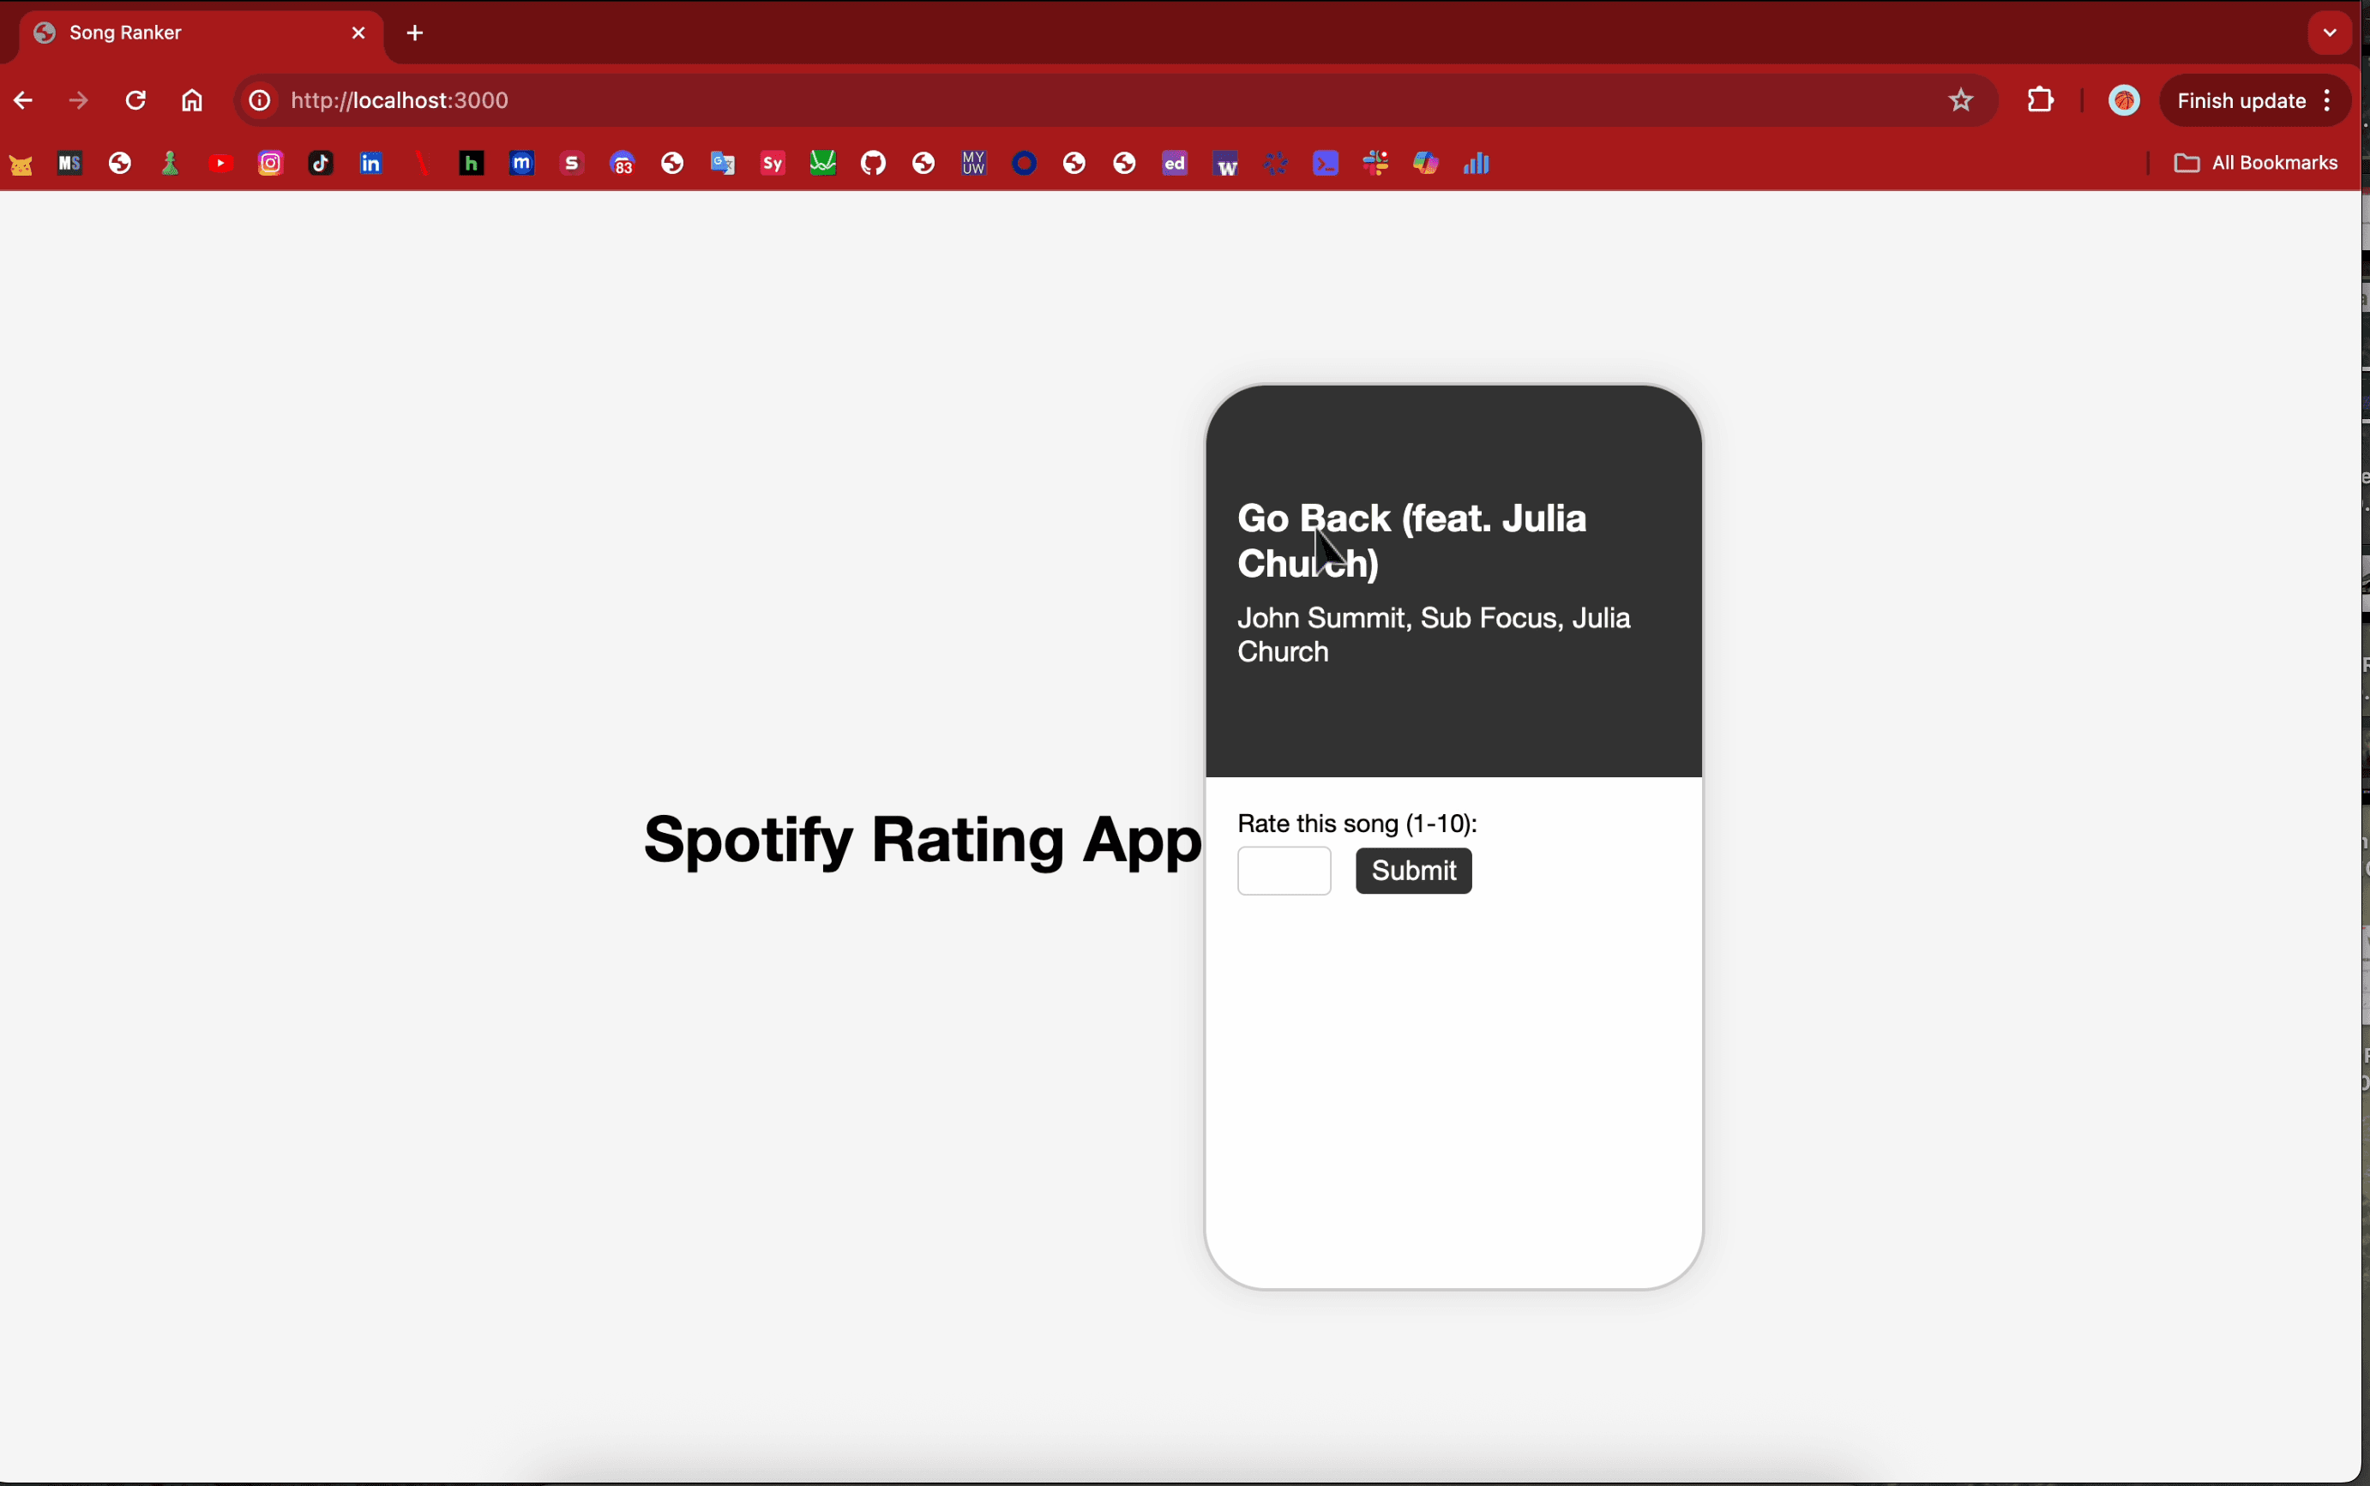This screenshot has width=2370, height=1486.
Task: Open the LinkedIn bookmark
Action: point(370,165)
